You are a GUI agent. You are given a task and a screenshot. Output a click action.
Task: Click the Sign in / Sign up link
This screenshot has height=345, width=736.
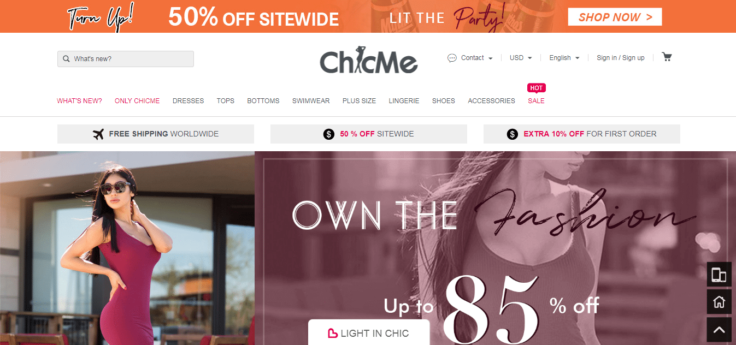coord(620,58)
